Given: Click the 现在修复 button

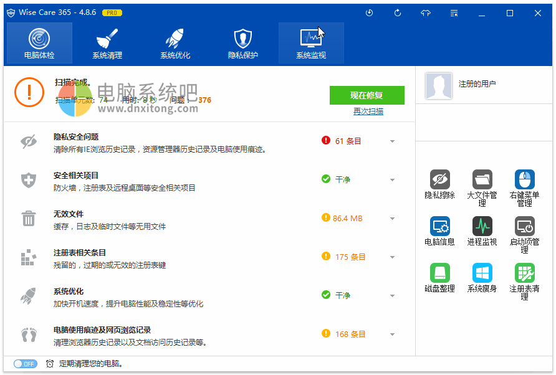Looking at the screenshot, I should pos(367,95).
